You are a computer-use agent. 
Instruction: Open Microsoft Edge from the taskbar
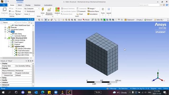coord(43,92)
